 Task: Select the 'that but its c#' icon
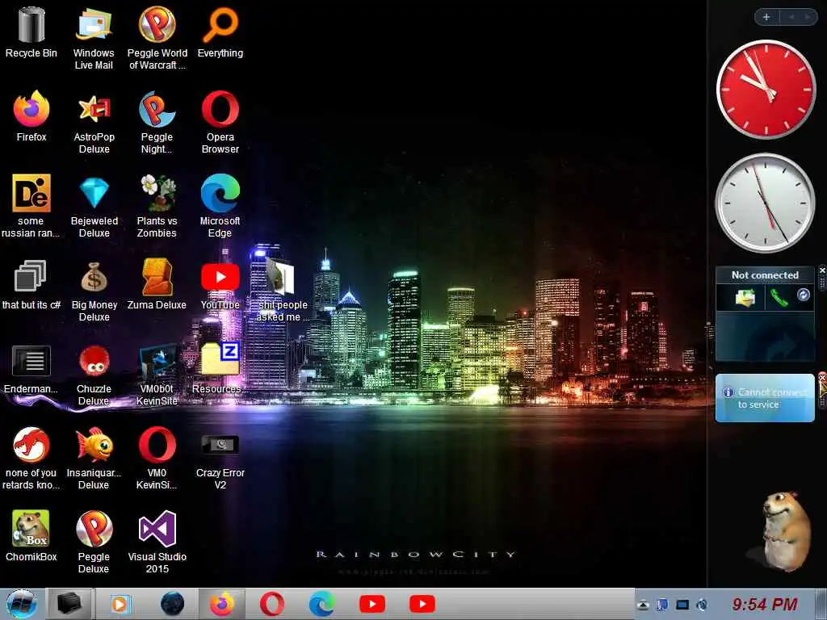[x=31, y=284]
